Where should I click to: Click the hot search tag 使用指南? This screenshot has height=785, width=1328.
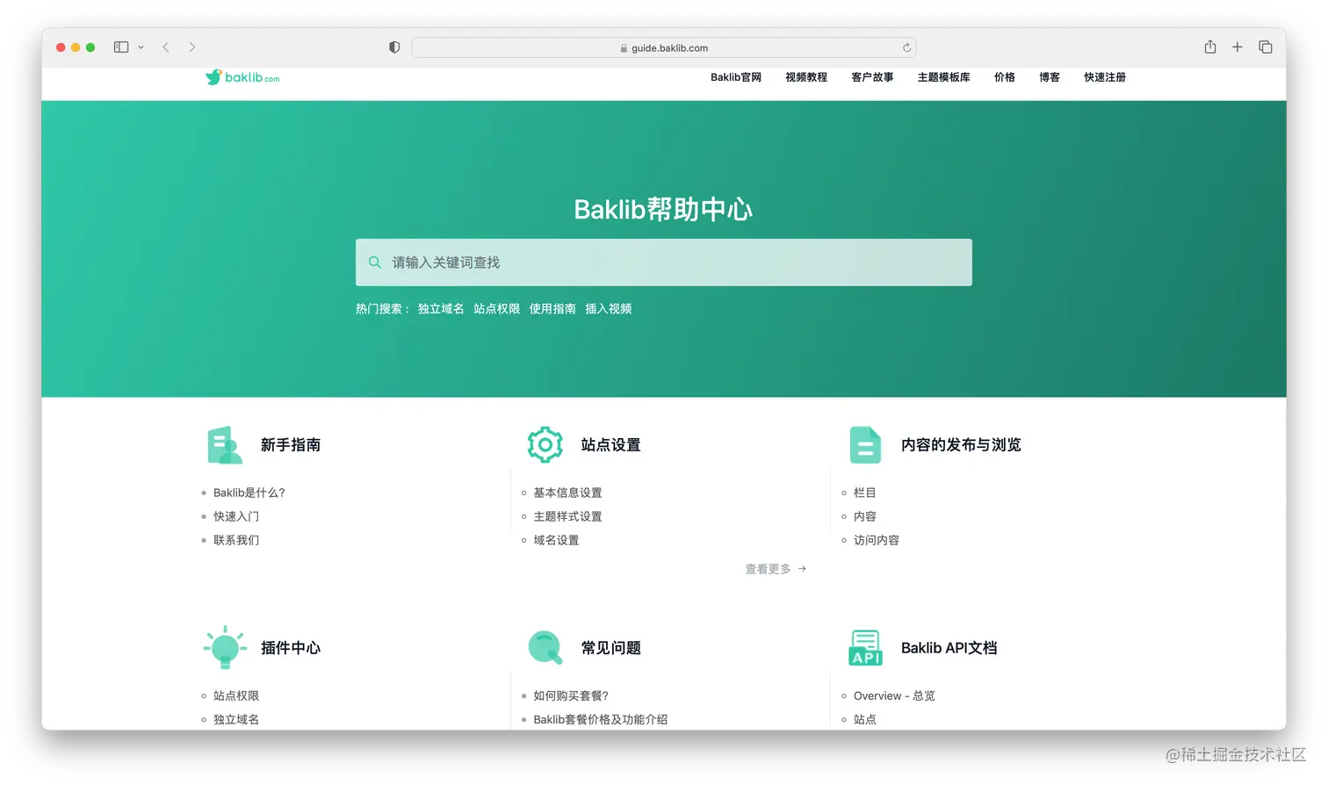click(552, 309)
